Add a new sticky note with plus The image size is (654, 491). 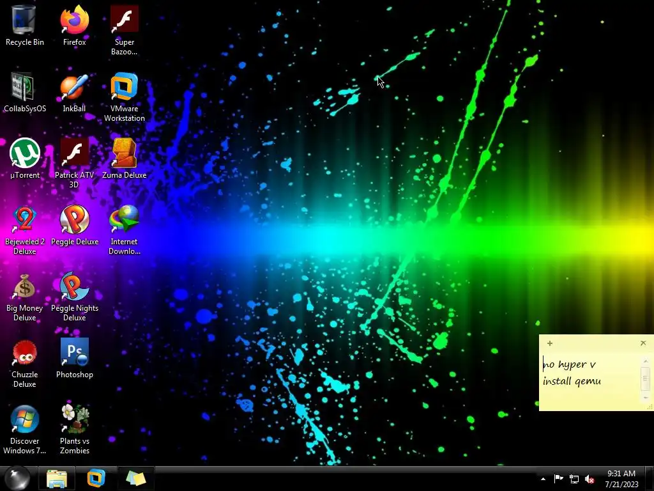(x=550, y=343)
